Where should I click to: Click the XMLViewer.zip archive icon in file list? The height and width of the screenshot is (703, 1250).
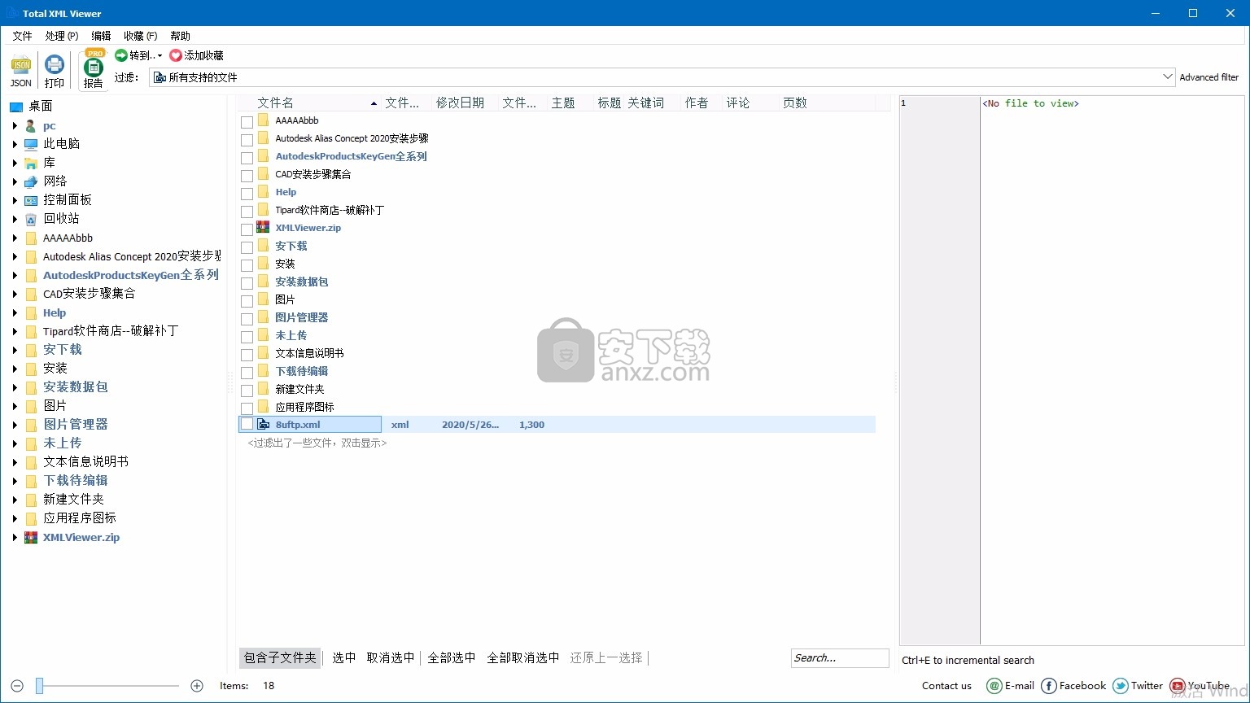(263, 228)
